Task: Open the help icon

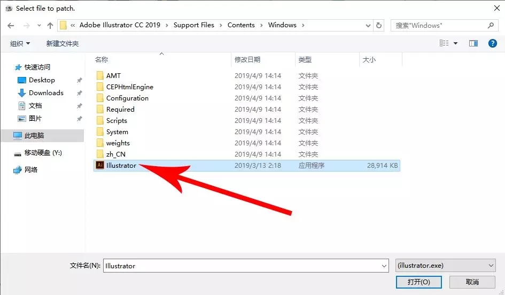Action: (492, 43)
